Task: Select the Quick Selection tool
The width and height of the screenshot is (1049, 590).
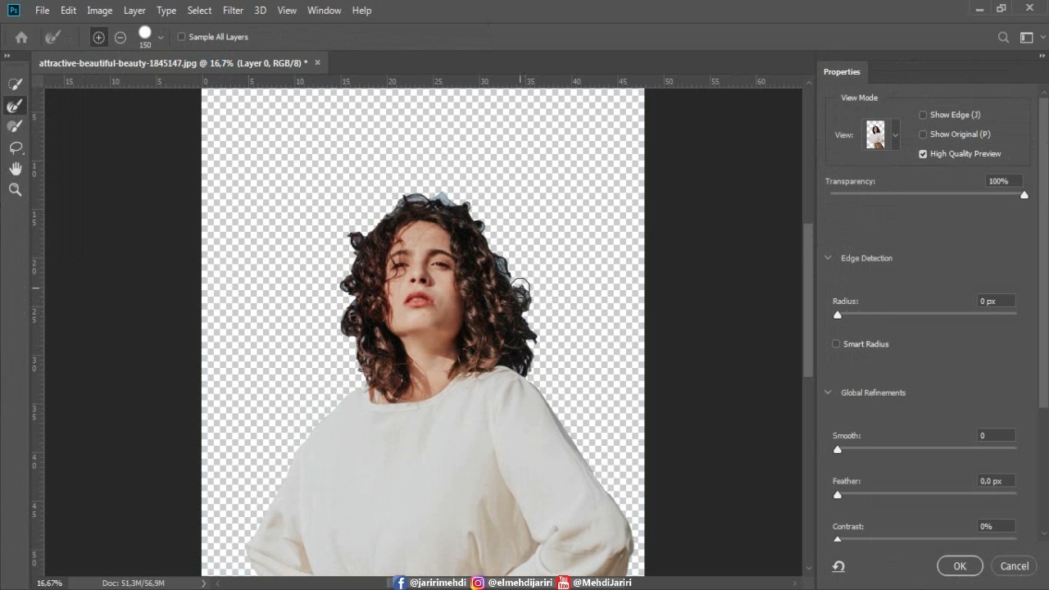Action: tap(15, 84)
